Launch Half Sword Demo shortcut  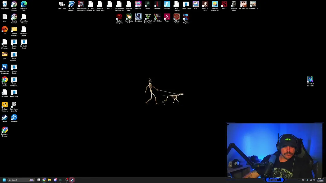tap(176, 19)
